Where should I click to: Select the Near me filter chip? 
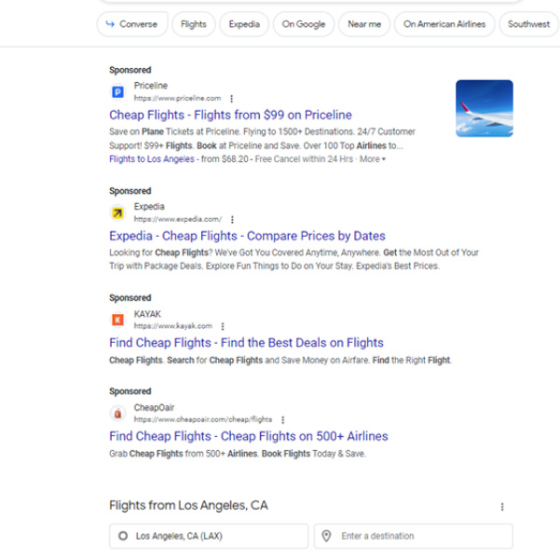click(364, 24)
